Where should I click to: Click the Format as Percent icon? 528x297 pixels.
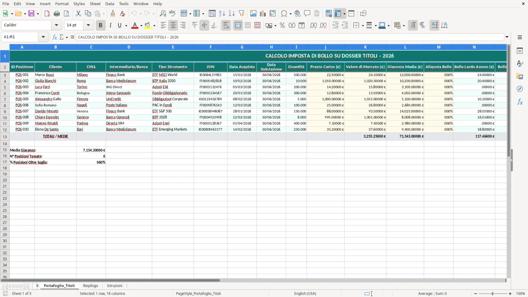(282, 26)
